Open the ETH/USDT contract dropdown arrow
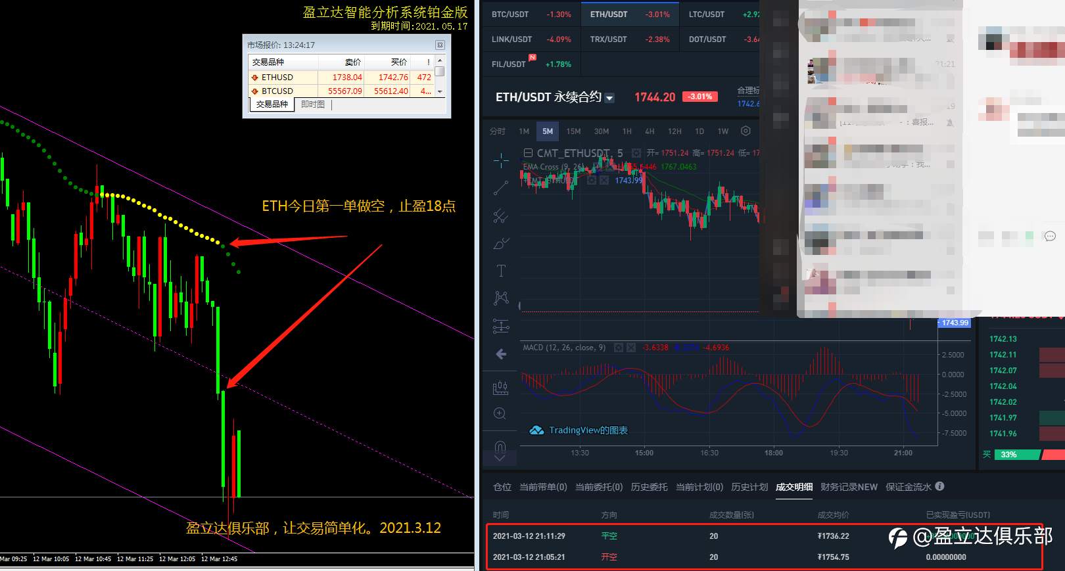 click(609, 98)
